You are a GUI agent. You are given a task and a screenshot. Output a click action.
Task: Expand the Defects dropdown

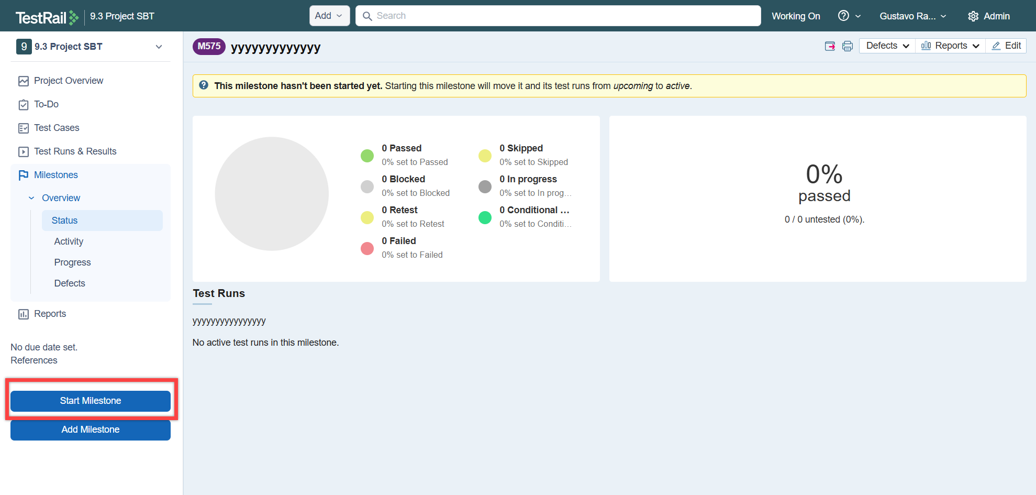pos(887,46)
